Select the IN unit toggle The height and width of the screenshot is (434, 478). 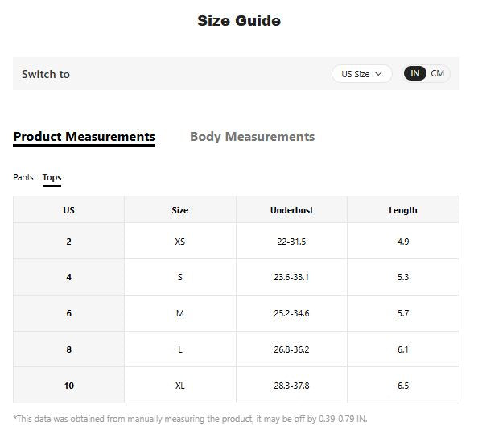point(414,73)
